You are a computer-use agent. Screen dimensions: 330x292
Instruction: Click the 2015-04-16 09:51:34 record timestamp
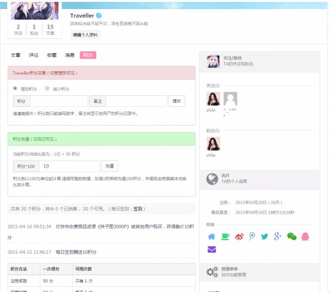point(29,227)
